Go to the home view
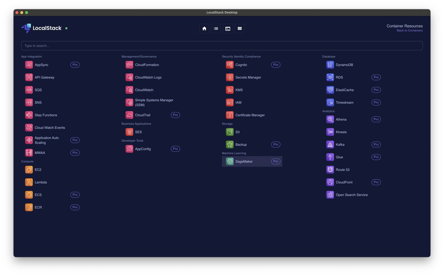444x275 pixels. (x=204, y=29)
